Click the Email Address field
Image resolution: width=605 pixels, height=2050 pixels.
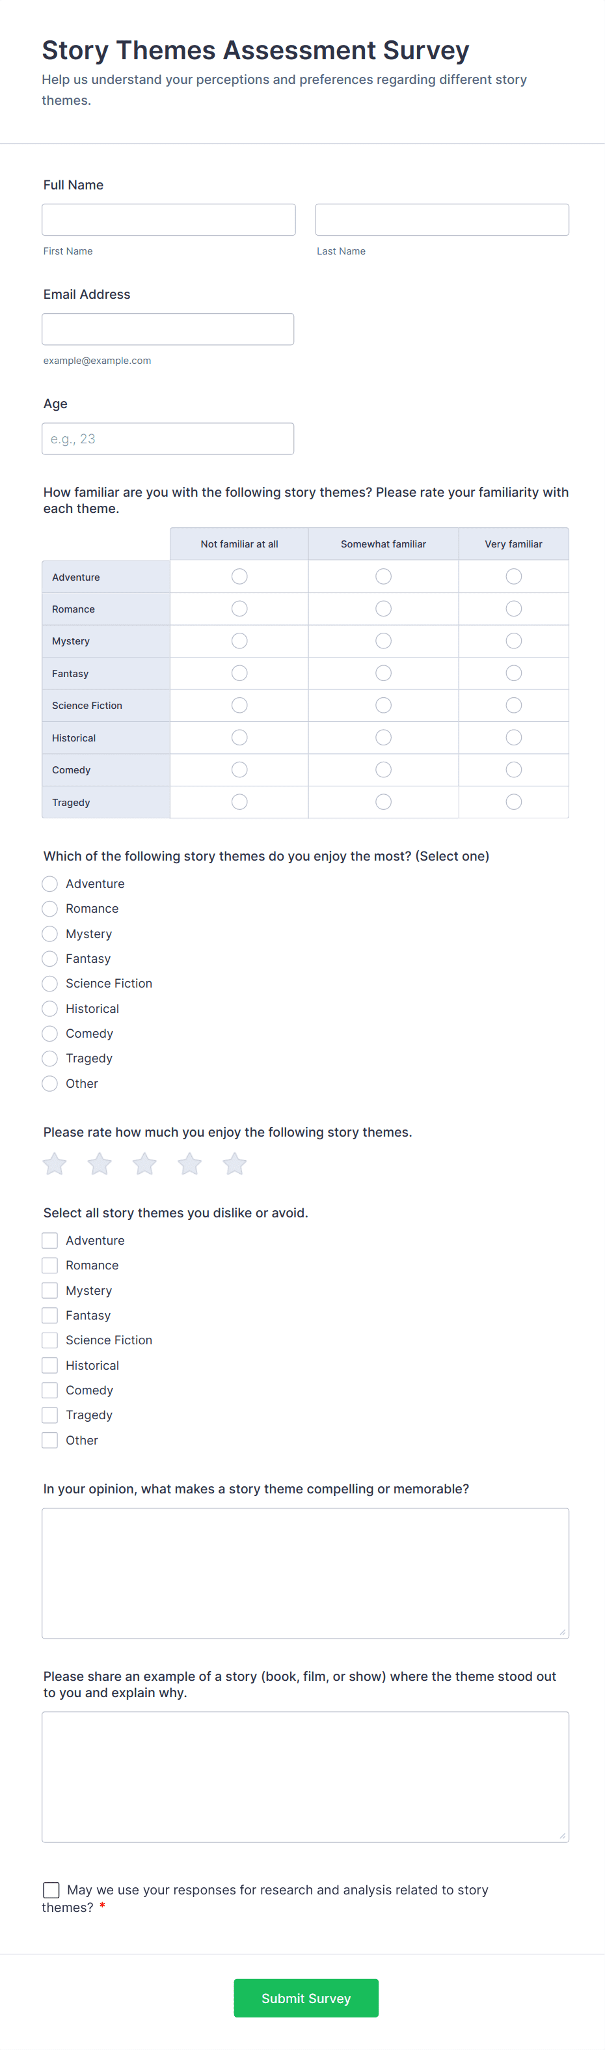(168, 329)
